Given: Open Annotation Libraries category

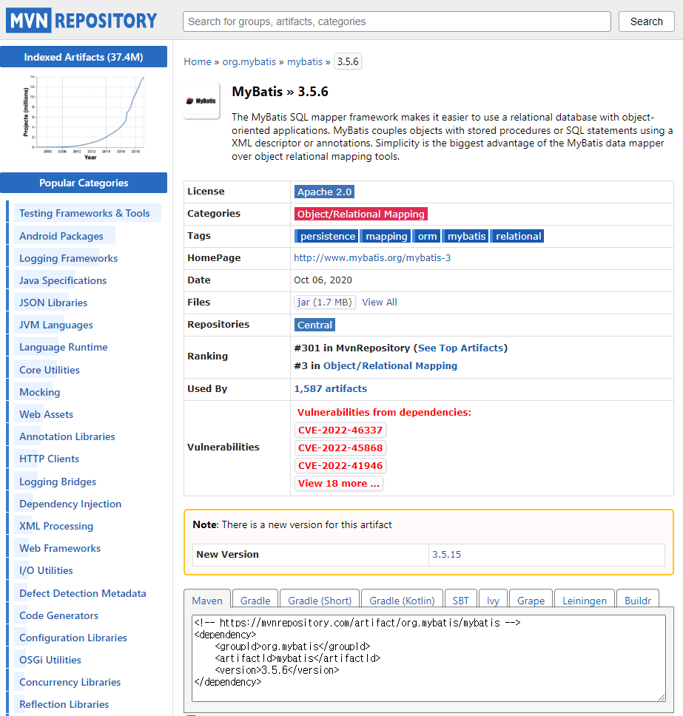Looking at the screenshot, I should click(x=67, y=436).
